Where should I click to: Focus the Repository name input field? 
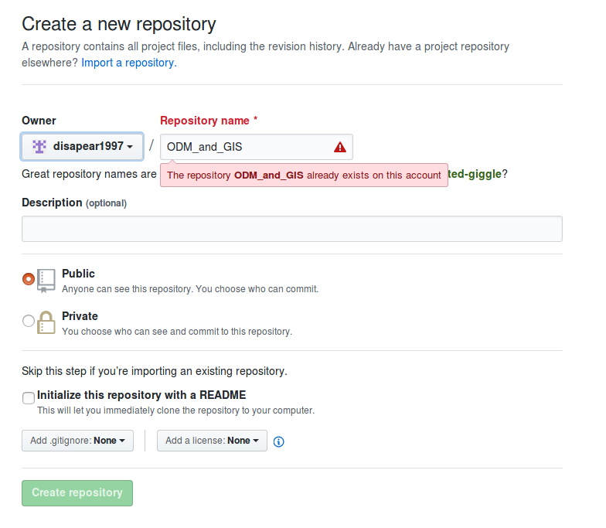(257, 147)
